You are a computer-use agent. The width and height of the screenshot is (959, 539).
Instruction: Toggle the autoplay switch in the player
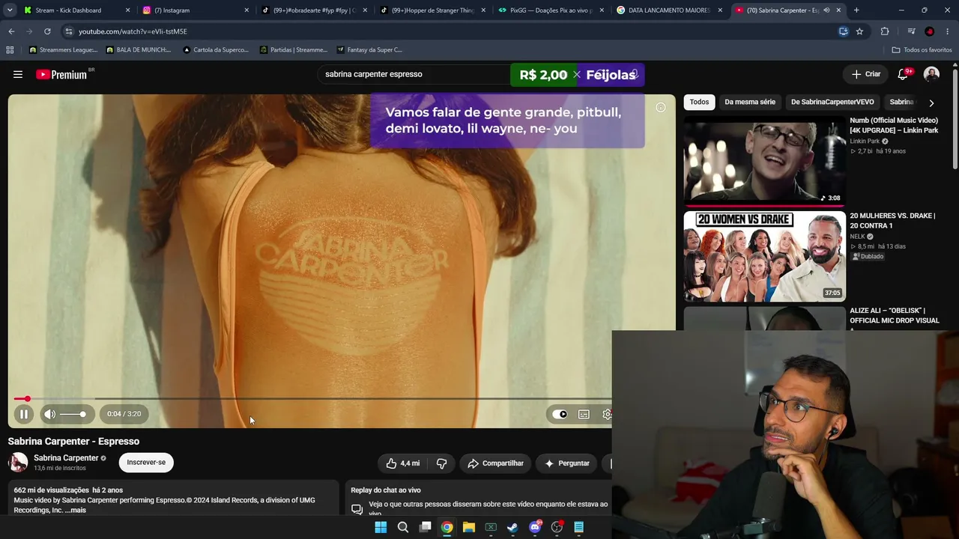(x=560, y=414)
